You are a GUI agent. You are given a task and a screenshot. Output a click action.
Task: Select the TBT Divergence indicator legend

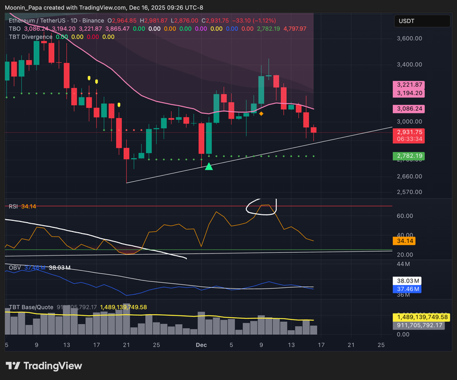click(x=30, y=37)
